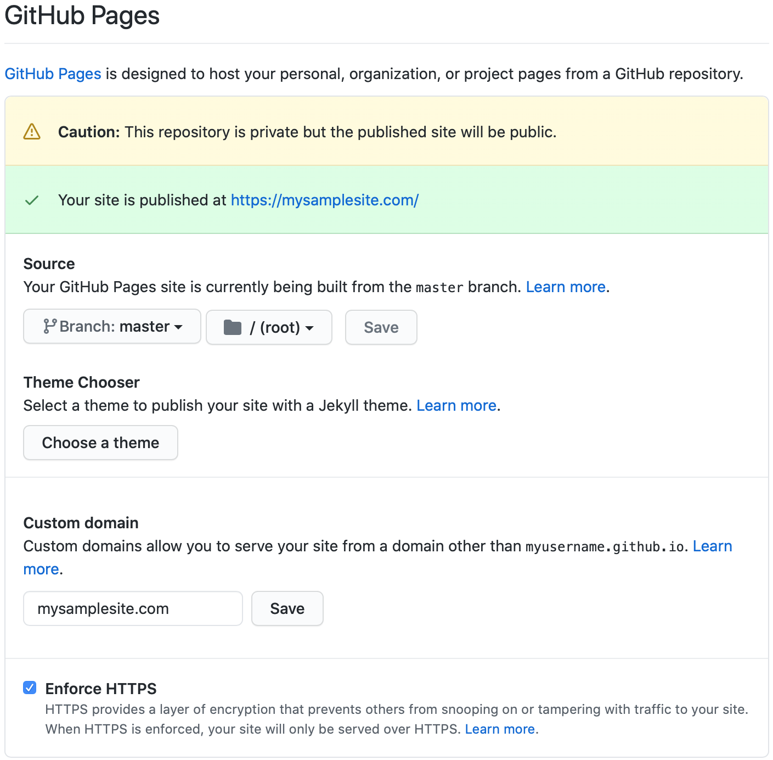
Task: Click the caret arrow next to master
Action: [178, 327]
